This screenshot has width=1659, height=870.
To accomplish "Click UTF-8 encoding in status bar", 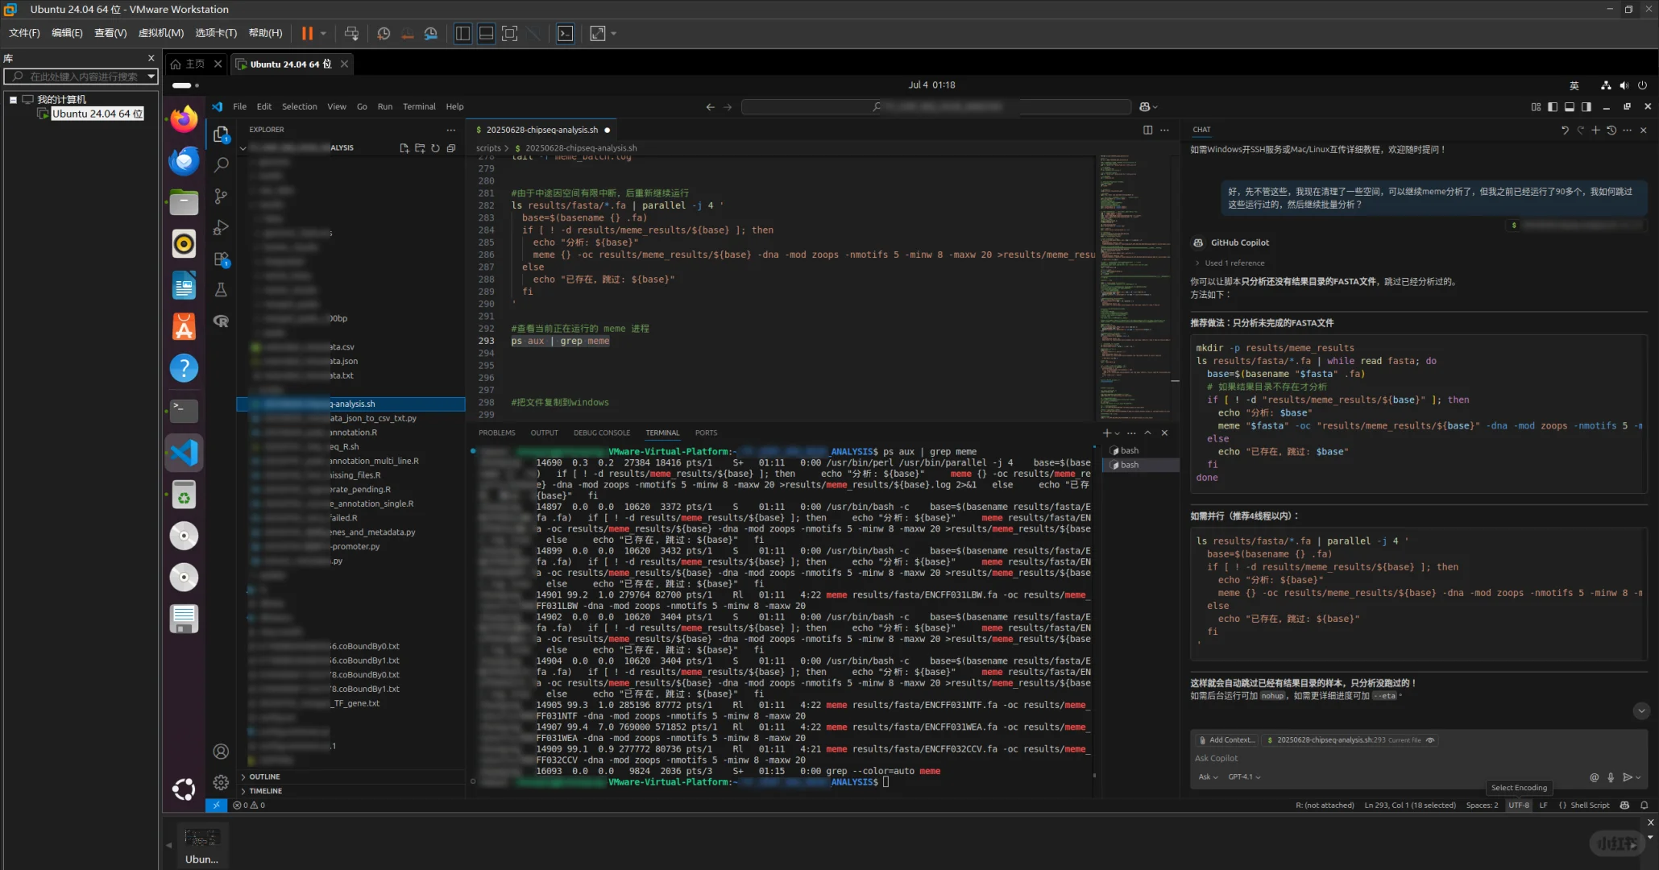I will [x=1518, y=805].
